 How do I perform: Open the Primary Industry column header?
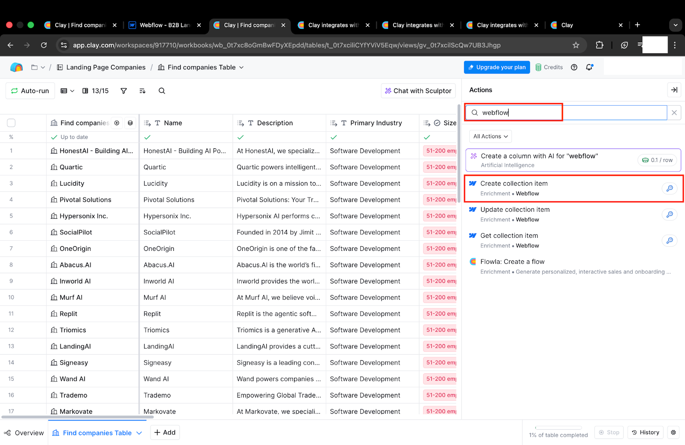pos(372,123)
